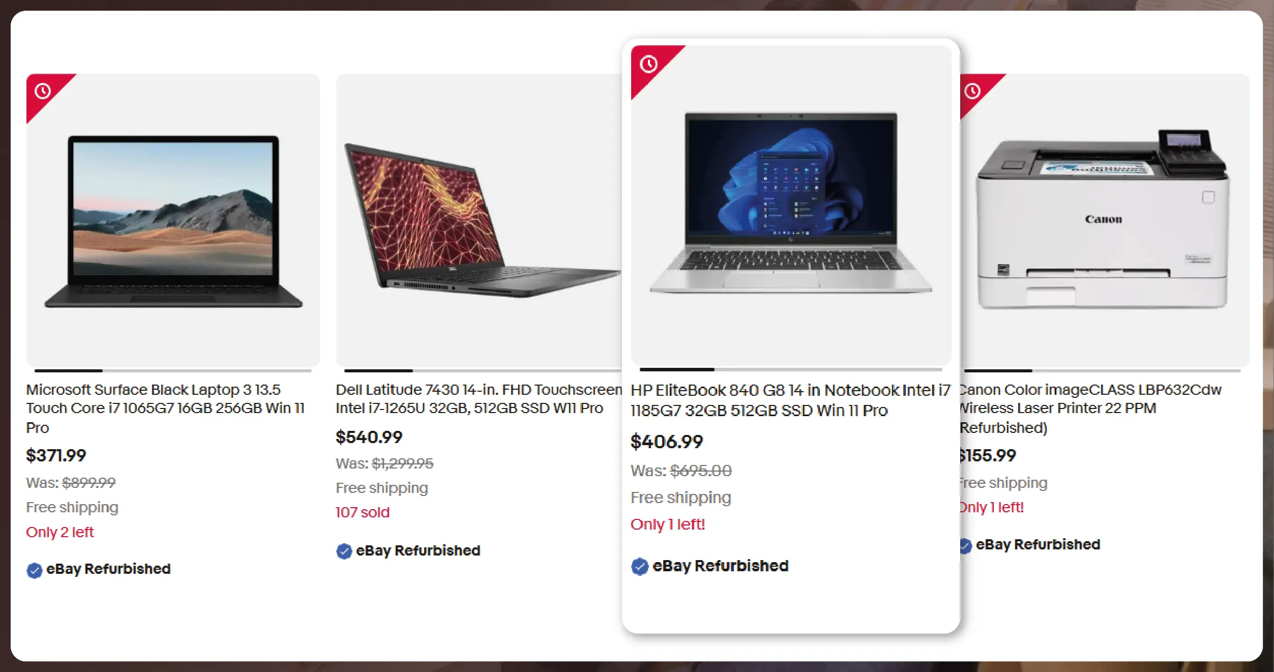Screen dimensions: 1274x672
Task: Click the progress bar under Surface laptop image
Action: tap(173, 371)
